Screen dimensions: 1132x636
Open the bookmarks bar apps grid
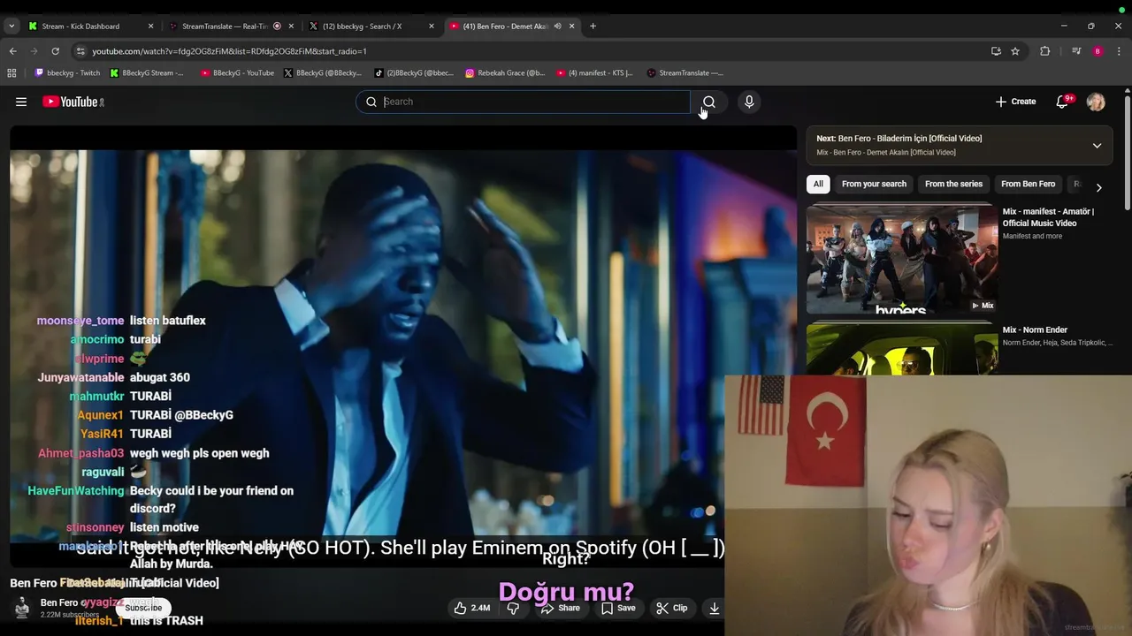point(11,73)
